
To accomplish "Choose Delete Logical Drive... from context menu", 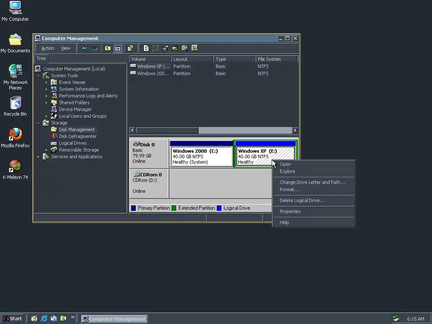I will coord(313,200).
